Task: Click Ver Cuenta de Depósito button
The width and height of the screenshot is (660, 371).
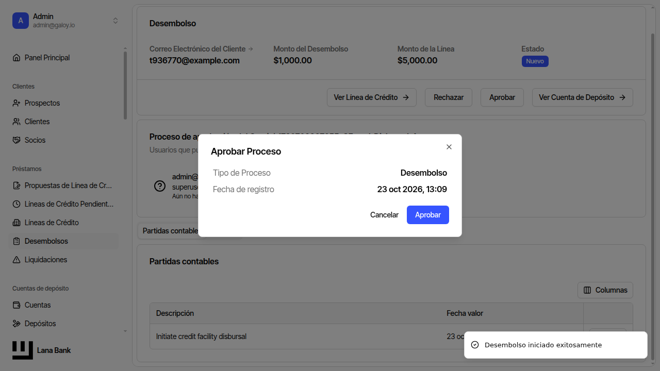Action: tap(583, 97)
